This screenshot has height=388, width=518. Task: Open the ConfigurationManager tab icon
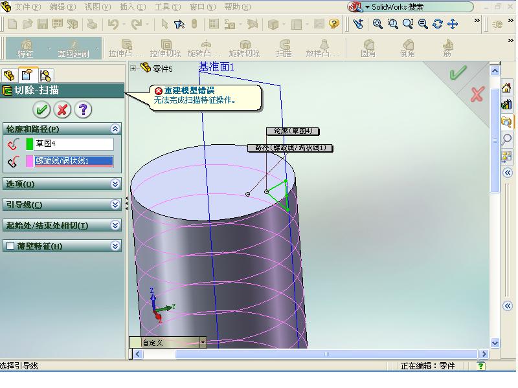click(45, 75)
